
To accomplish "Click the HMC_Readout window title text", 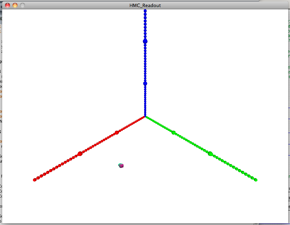I will [145, 5].
